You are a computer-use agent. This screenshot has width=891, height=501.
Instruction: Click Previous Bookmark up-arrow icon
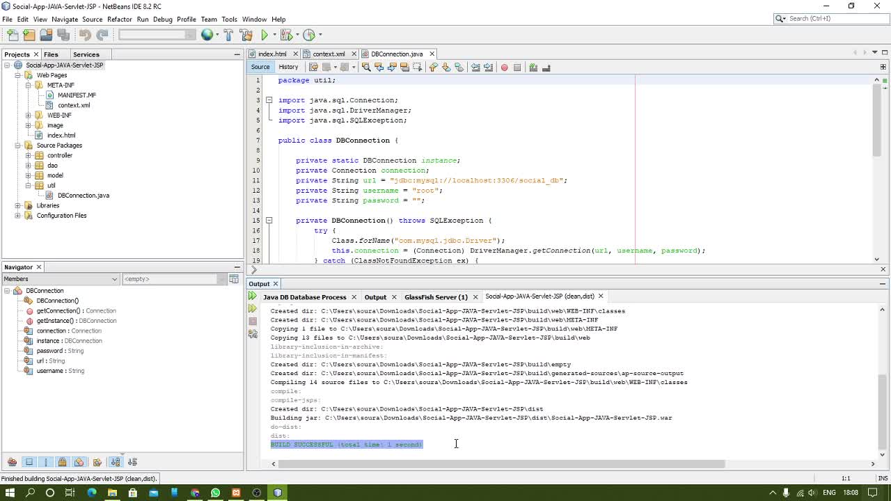(x=433, y=67)
